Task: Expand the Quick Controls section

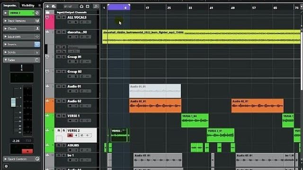Action: [x=6, y=159]
